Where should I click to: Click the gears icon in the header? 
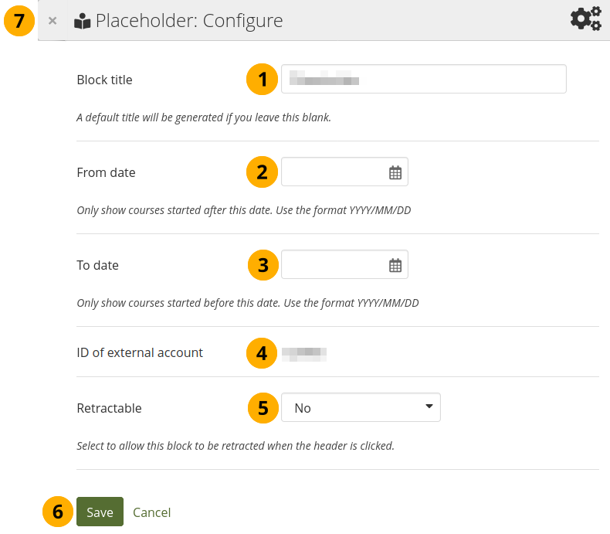point(585,19)
